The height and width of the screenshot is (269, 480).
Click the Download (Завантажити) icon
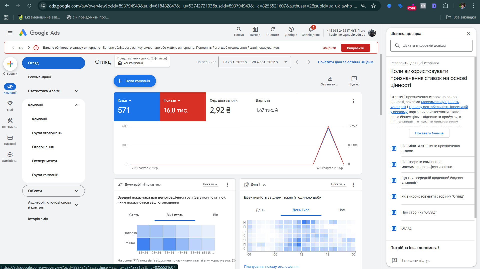click(330, 79)
